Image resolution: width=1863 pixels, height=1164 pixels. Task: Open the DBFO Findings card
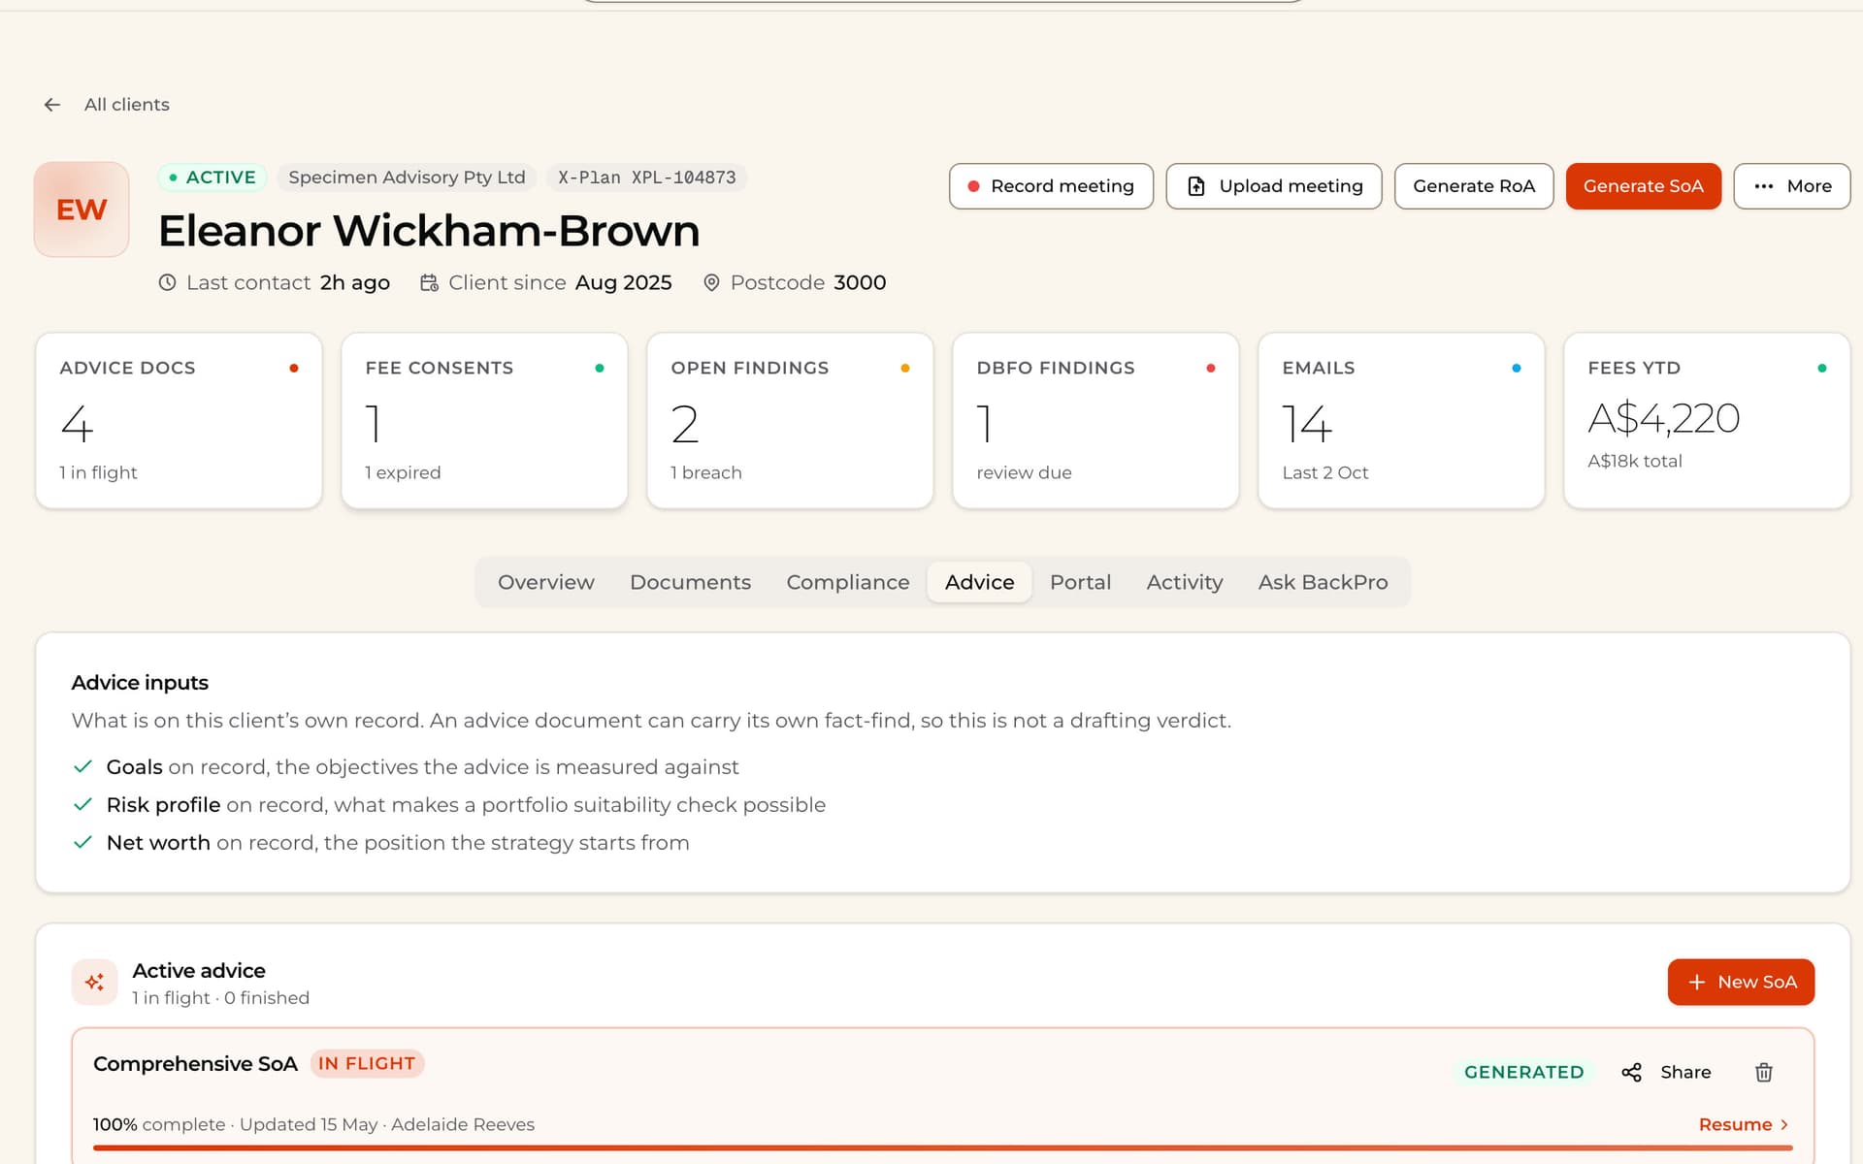[1095, 420]
